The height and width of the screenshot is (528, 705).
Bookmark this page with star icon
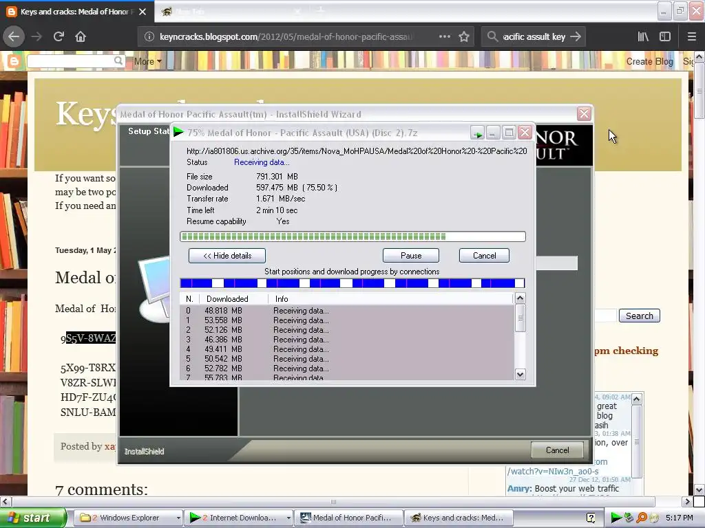[464, 36]
